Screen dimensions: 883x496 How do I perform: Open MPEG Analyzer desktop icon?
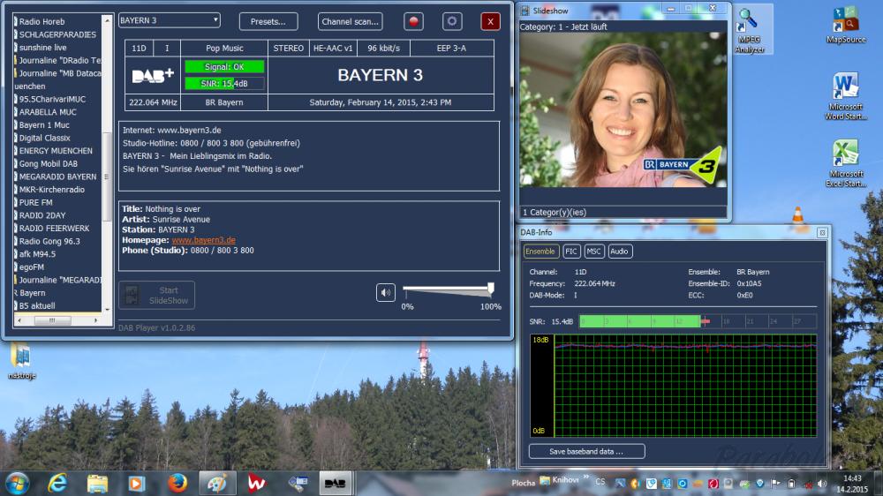750,30
